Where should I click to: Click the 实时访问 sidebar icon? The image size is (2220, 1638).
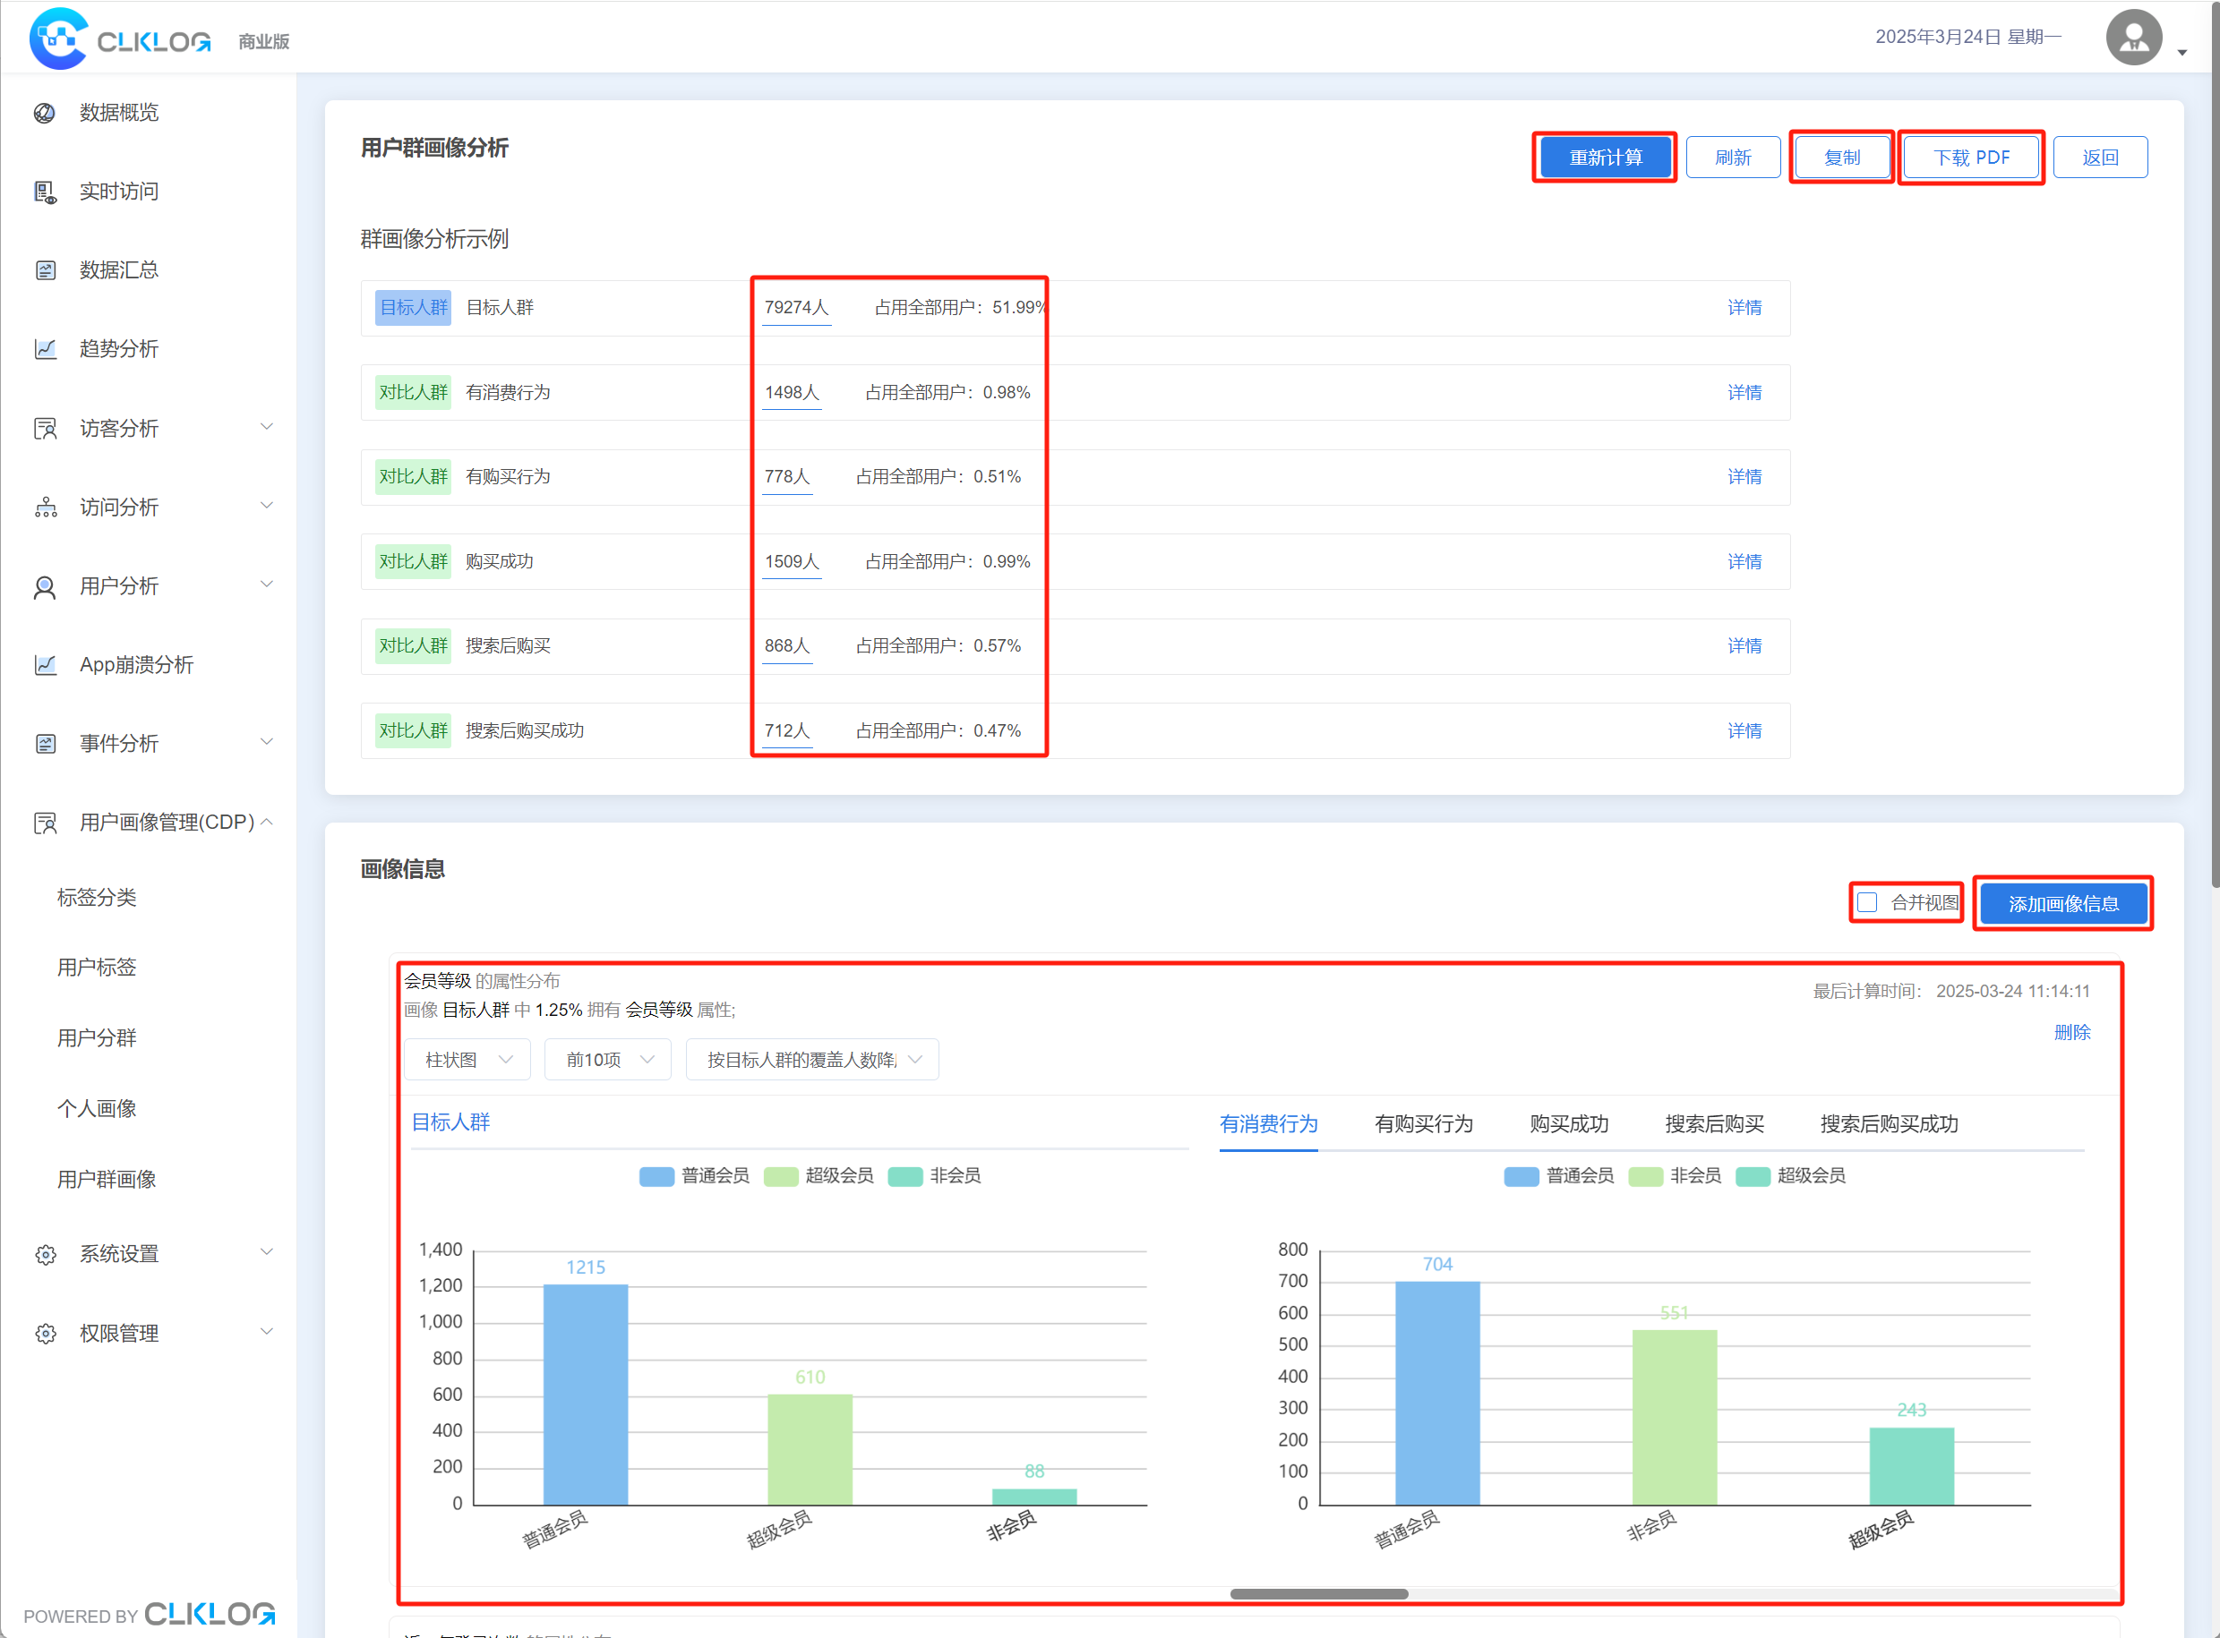pyautogui.click(x=45, y=192)
